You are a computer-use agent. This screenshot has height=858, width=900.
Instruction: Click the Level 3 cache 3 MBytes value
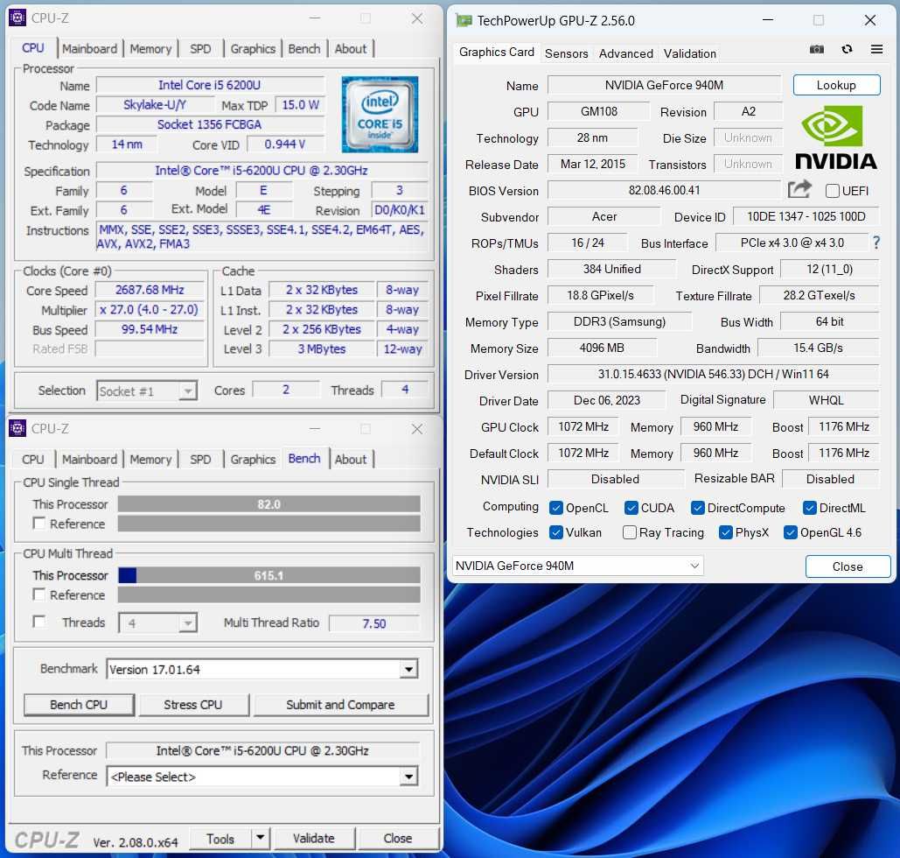(x=322, y=348)
